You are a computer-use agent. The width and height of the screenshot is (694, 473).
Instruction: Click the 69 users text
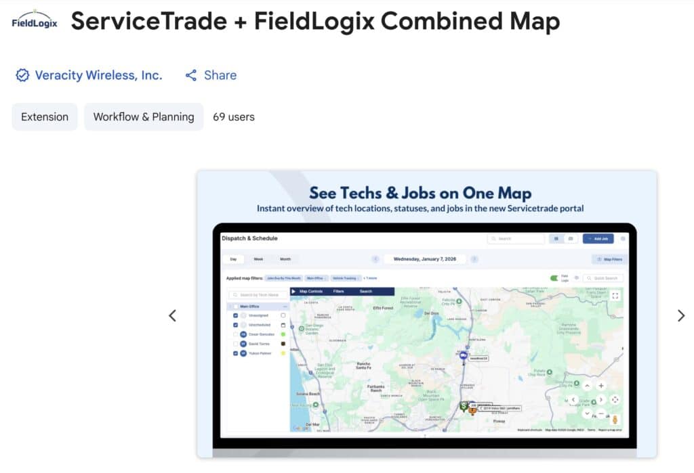[x=234, y=116]
